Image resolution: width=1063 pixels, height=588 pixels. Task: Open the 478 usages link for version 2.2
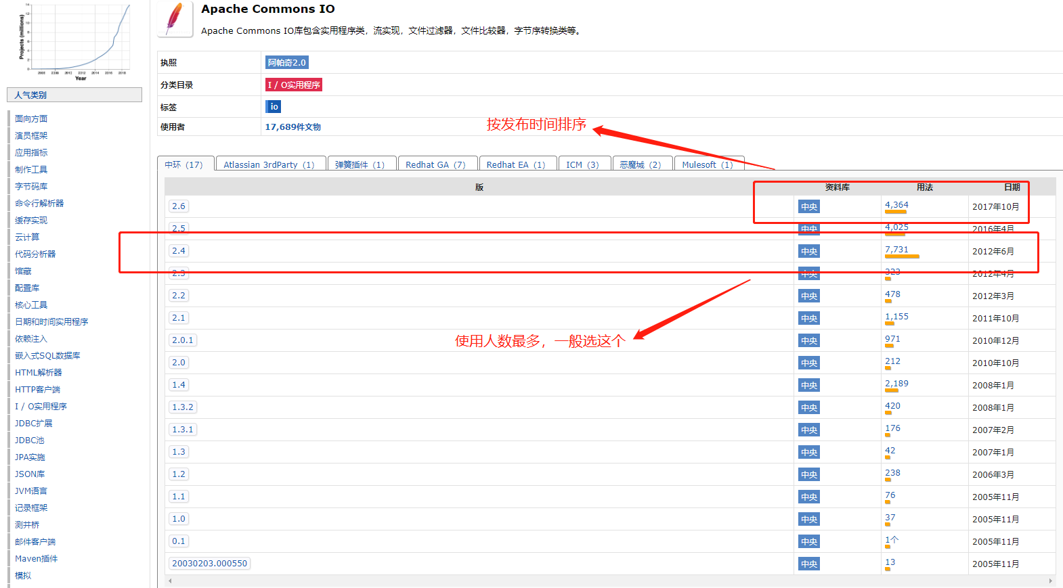(892, 294)
